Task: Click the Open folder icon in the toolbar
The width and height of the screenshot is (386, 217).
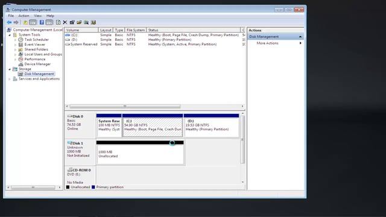Action: click(79, 22)
